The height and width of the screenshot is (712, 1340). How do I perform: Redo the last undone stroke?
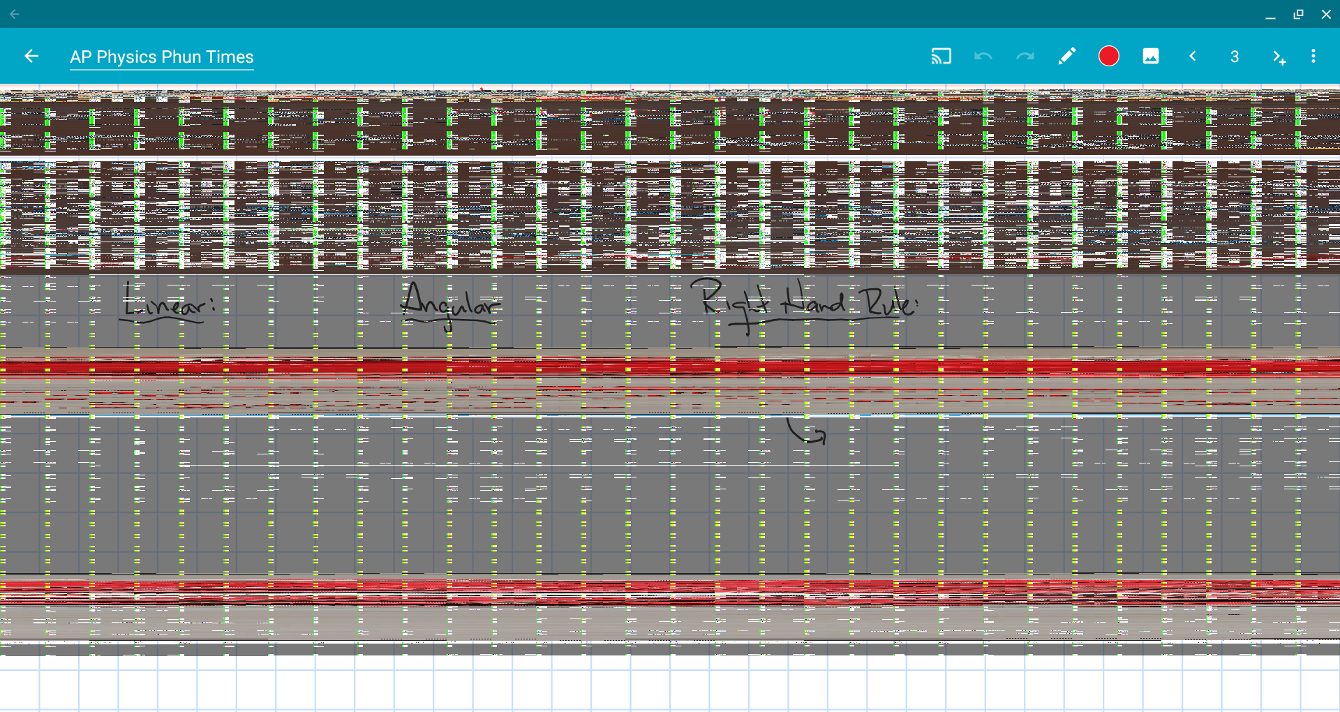(x=1025, y=56)
